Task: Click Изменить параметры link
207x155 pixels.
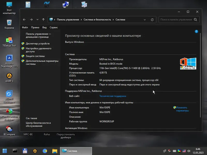Action: click(182, 109)
